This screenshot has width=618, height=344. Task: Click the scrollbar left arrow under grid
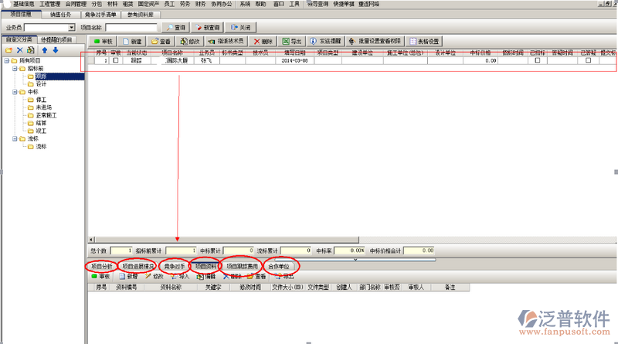click(x=91, y=240)
